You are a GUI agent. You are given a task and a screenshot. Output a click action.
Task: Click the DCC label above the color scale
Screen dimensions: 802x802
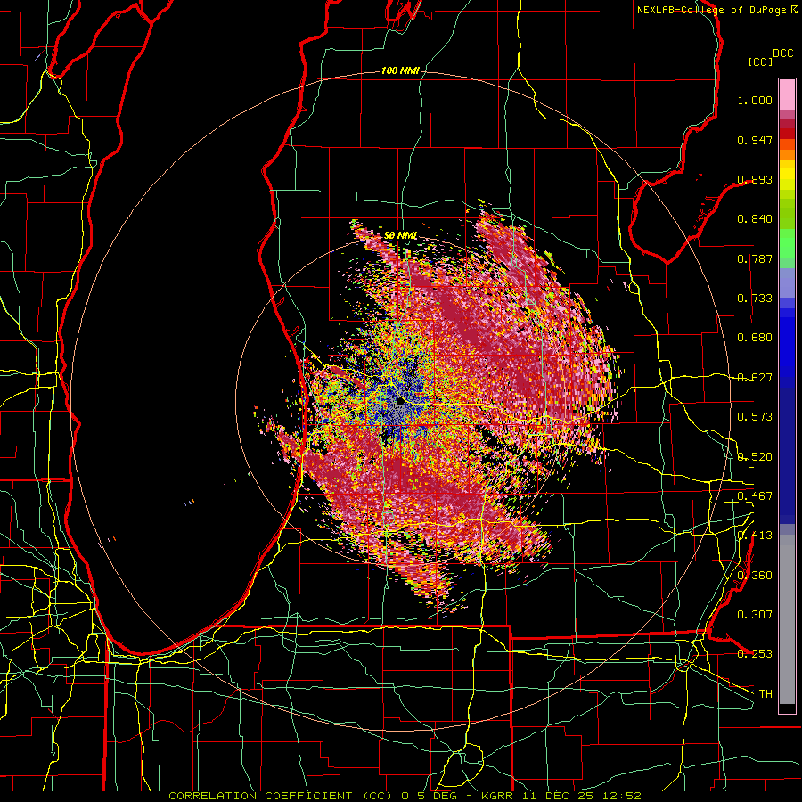click(783, 53)
